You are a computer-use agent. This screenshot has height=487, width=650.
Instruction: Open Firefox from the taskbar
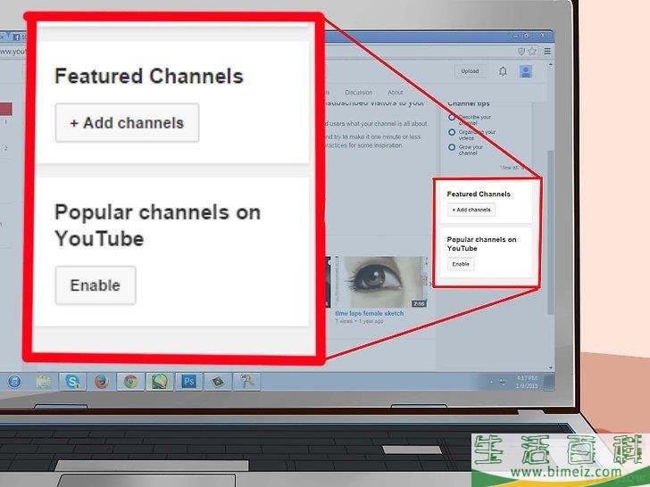(102, 382)
